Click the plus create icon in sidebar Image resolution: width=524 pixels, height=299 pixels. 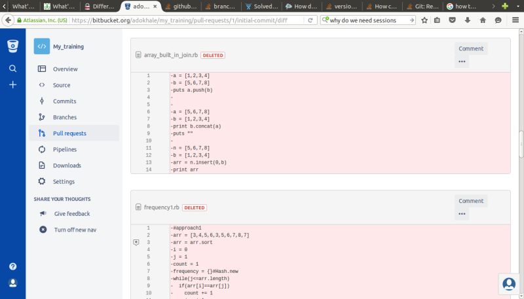(x=12, y=85)
